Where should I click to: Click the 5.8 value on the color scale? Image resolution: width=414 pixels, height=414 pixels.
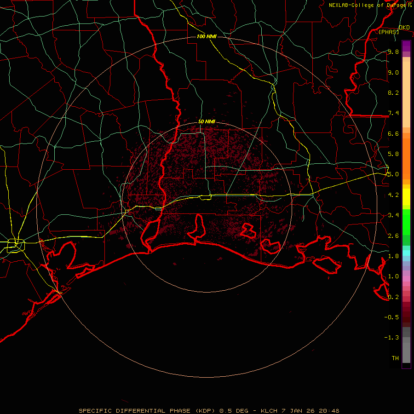[x=393, y=154]
